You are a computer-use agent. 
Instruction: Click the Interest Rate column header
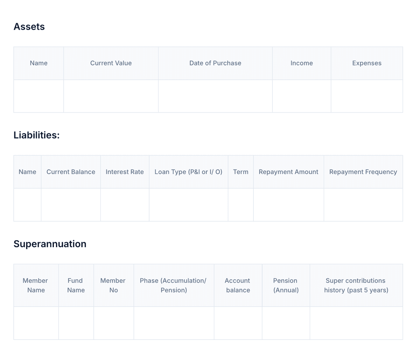coord(125,172)
